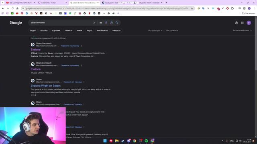Toggle the browser side panel
257x144 pixels.
pyautogui.click(x=245, y=8)
